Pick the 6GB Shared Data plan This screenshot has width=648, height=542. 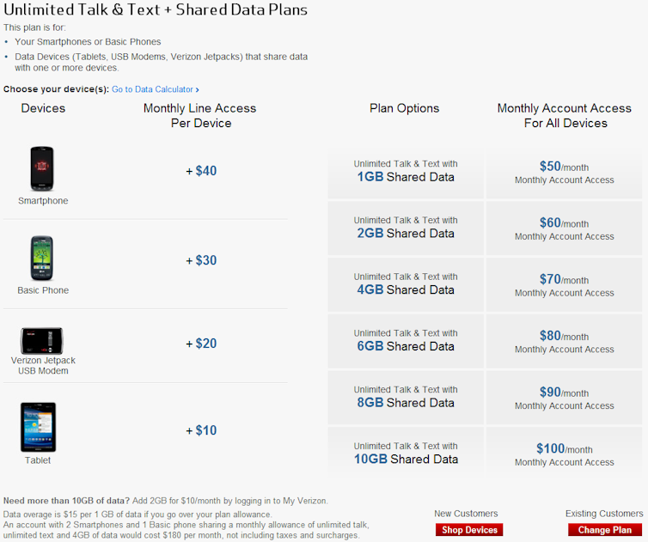point(406,341)
